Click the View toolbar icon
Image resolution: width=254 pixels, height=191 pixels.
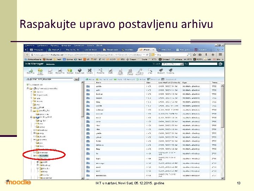coord(150,71)
